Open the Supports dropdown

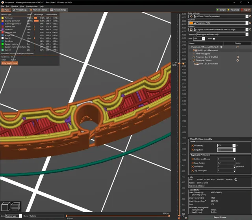coord(247,34)
